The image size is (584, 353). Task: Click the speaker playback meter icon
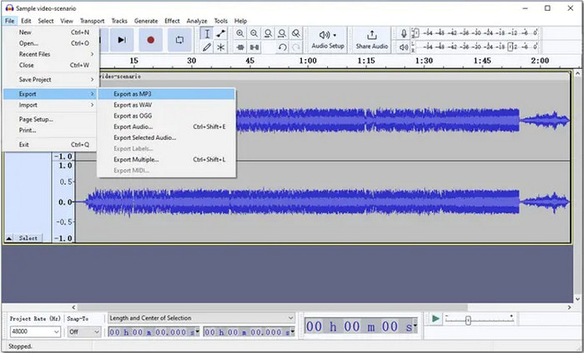pos(404,47)
